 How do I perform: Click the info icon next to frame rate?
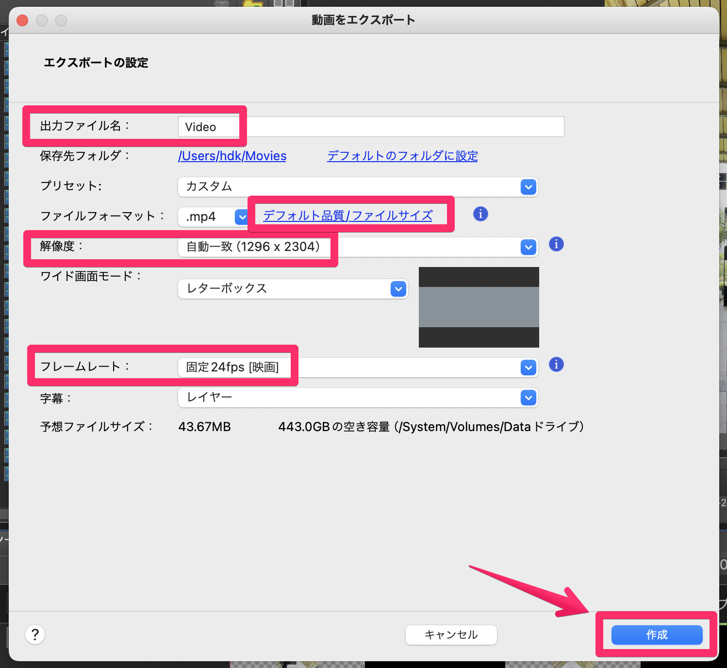pos(556,364)
